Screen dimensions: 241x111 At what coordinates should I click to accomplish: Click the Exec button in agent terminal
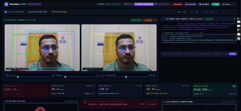pyautogui.click(x=232, y=54)
